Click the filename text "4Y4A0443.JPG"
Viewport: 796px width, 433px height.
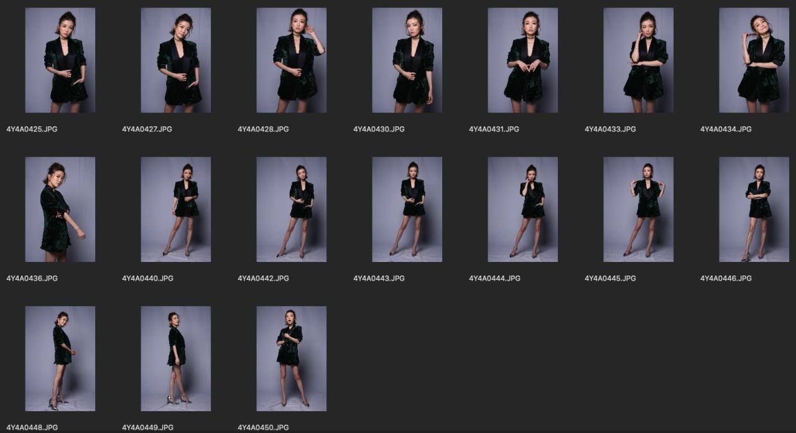coord(379,279)
